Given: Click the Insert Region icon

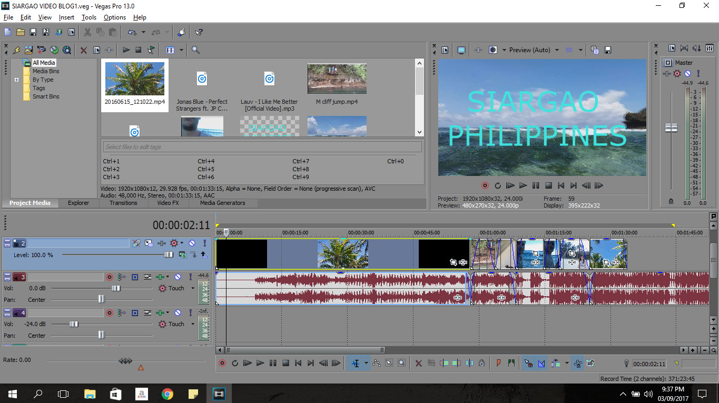Looking at the screenshot, I should pyautogui.click(x=511, y=363).
